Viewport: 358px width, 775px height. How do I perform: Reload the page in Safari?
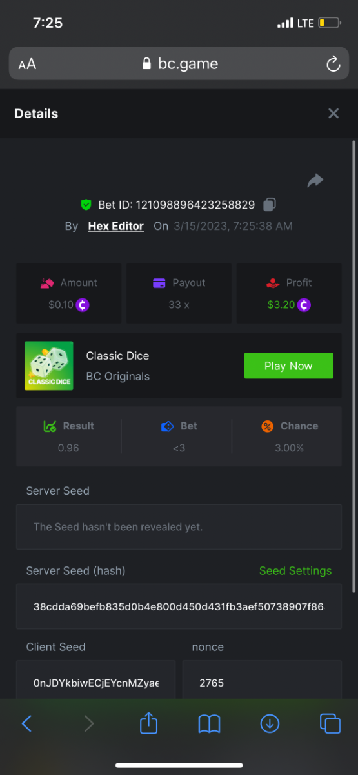(x=333, y=64)
